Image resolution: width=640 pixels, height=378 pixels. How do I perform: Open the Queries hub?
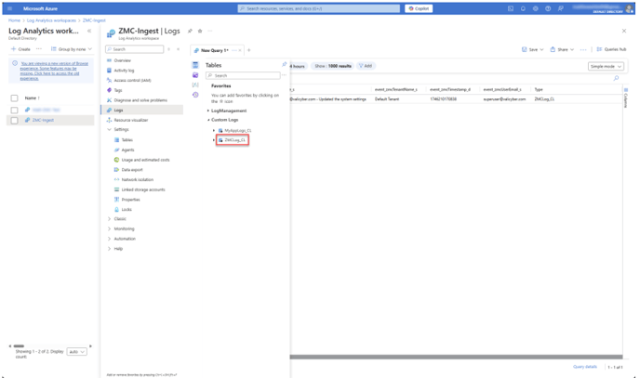point(611,49)
